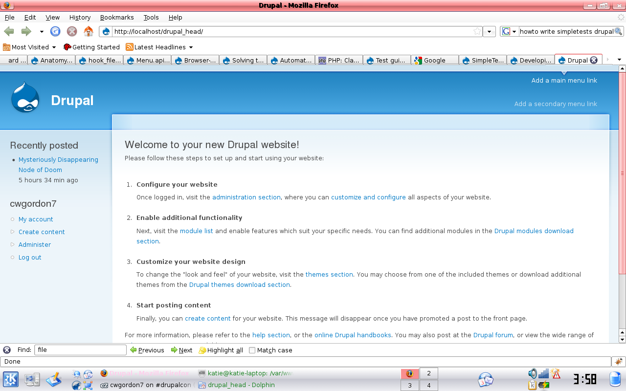This screenshot has width=626, height=391.
Task: Stop loading the page
Action: coord(72,31)
